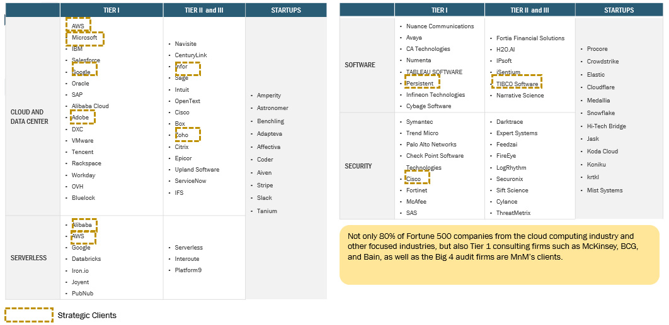The height and width of the screenshot is (325, 669).
Task: Choose Snowflake in the startups list
Action: click(x=600, y=113)
